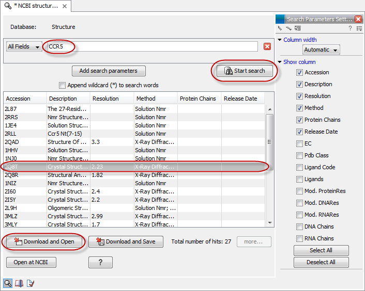Enable the Ligand Code column checkbox
This screenshot has height=291, width=365.
tap(300, 167)
